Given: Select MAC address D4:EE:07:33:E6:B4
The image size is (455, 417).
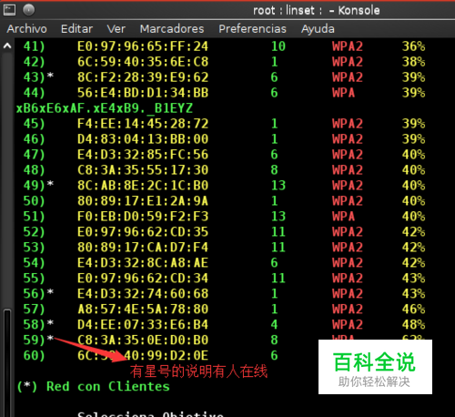Looking at the screenshot, I should pyautogui.click(x=143, y=325).
